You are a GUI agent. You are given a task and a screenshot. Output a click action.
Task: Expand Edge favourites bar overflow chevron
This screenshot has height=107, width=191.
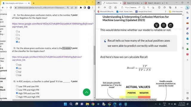click(165, 12)
